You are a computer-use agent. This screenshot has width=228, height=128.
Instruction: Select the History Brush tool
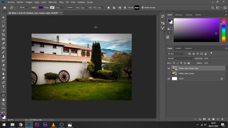[3, 61]
